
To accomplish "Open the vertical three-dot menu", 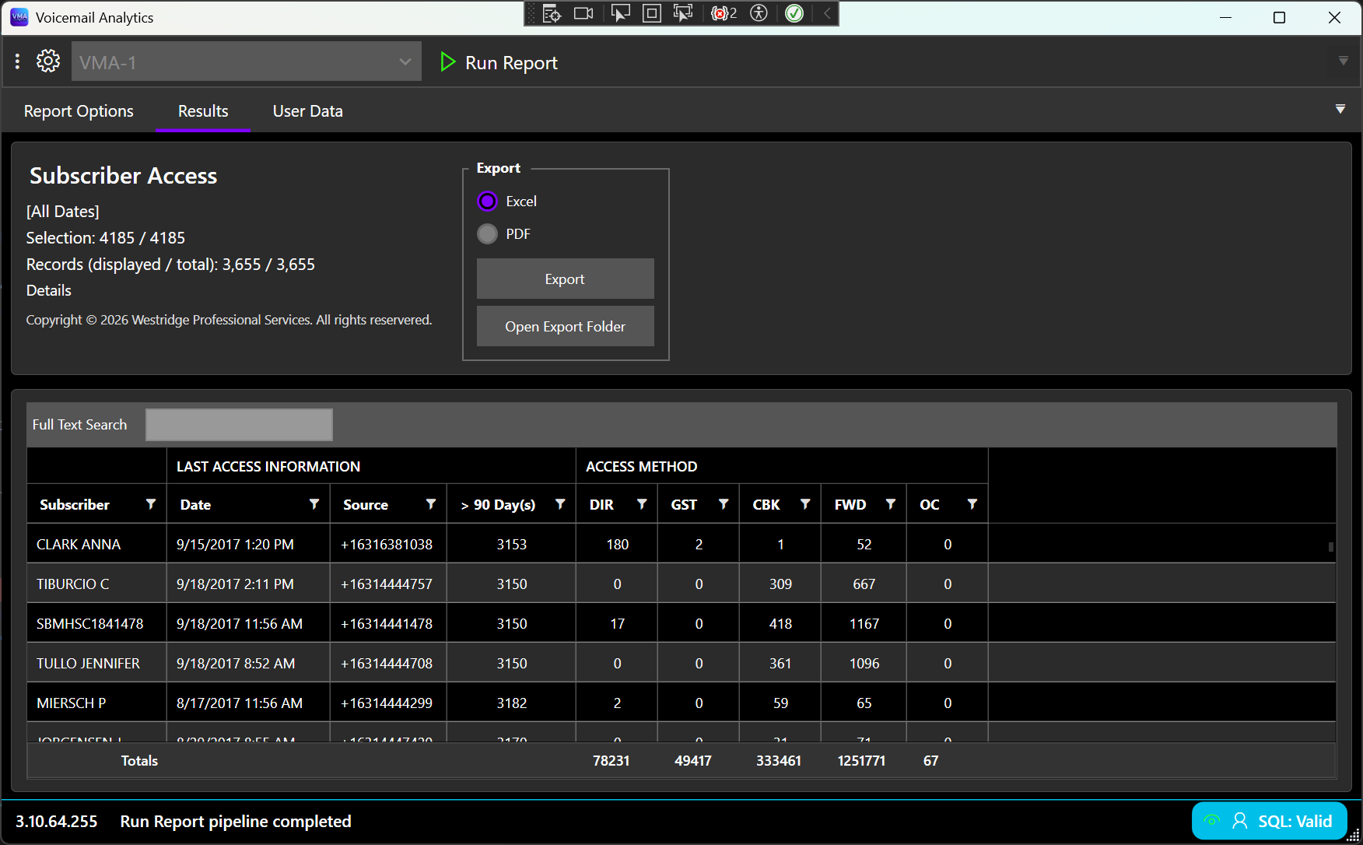I will tap(17, 61).
